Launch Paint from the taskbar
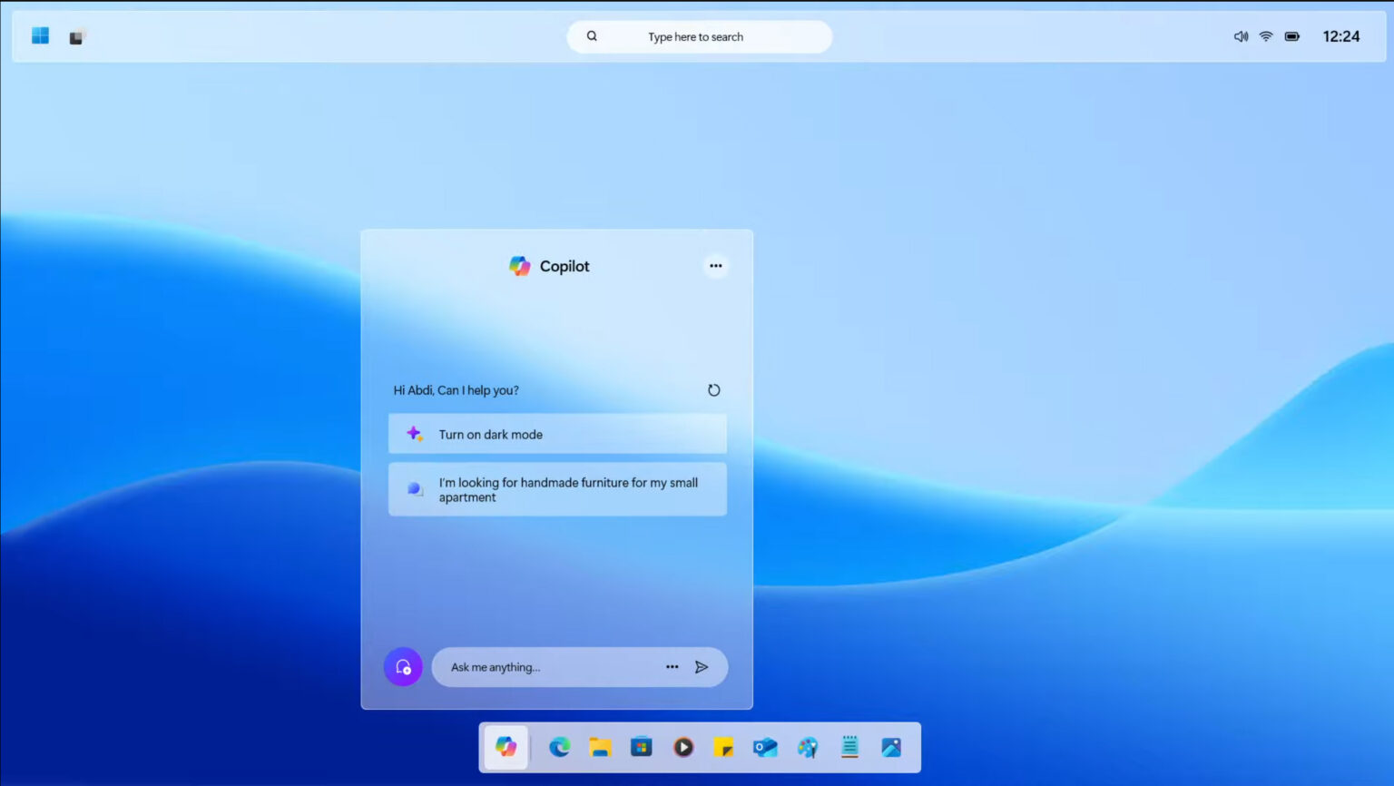The width and height of the screenshot is (1394, 786). click(807, 747)
